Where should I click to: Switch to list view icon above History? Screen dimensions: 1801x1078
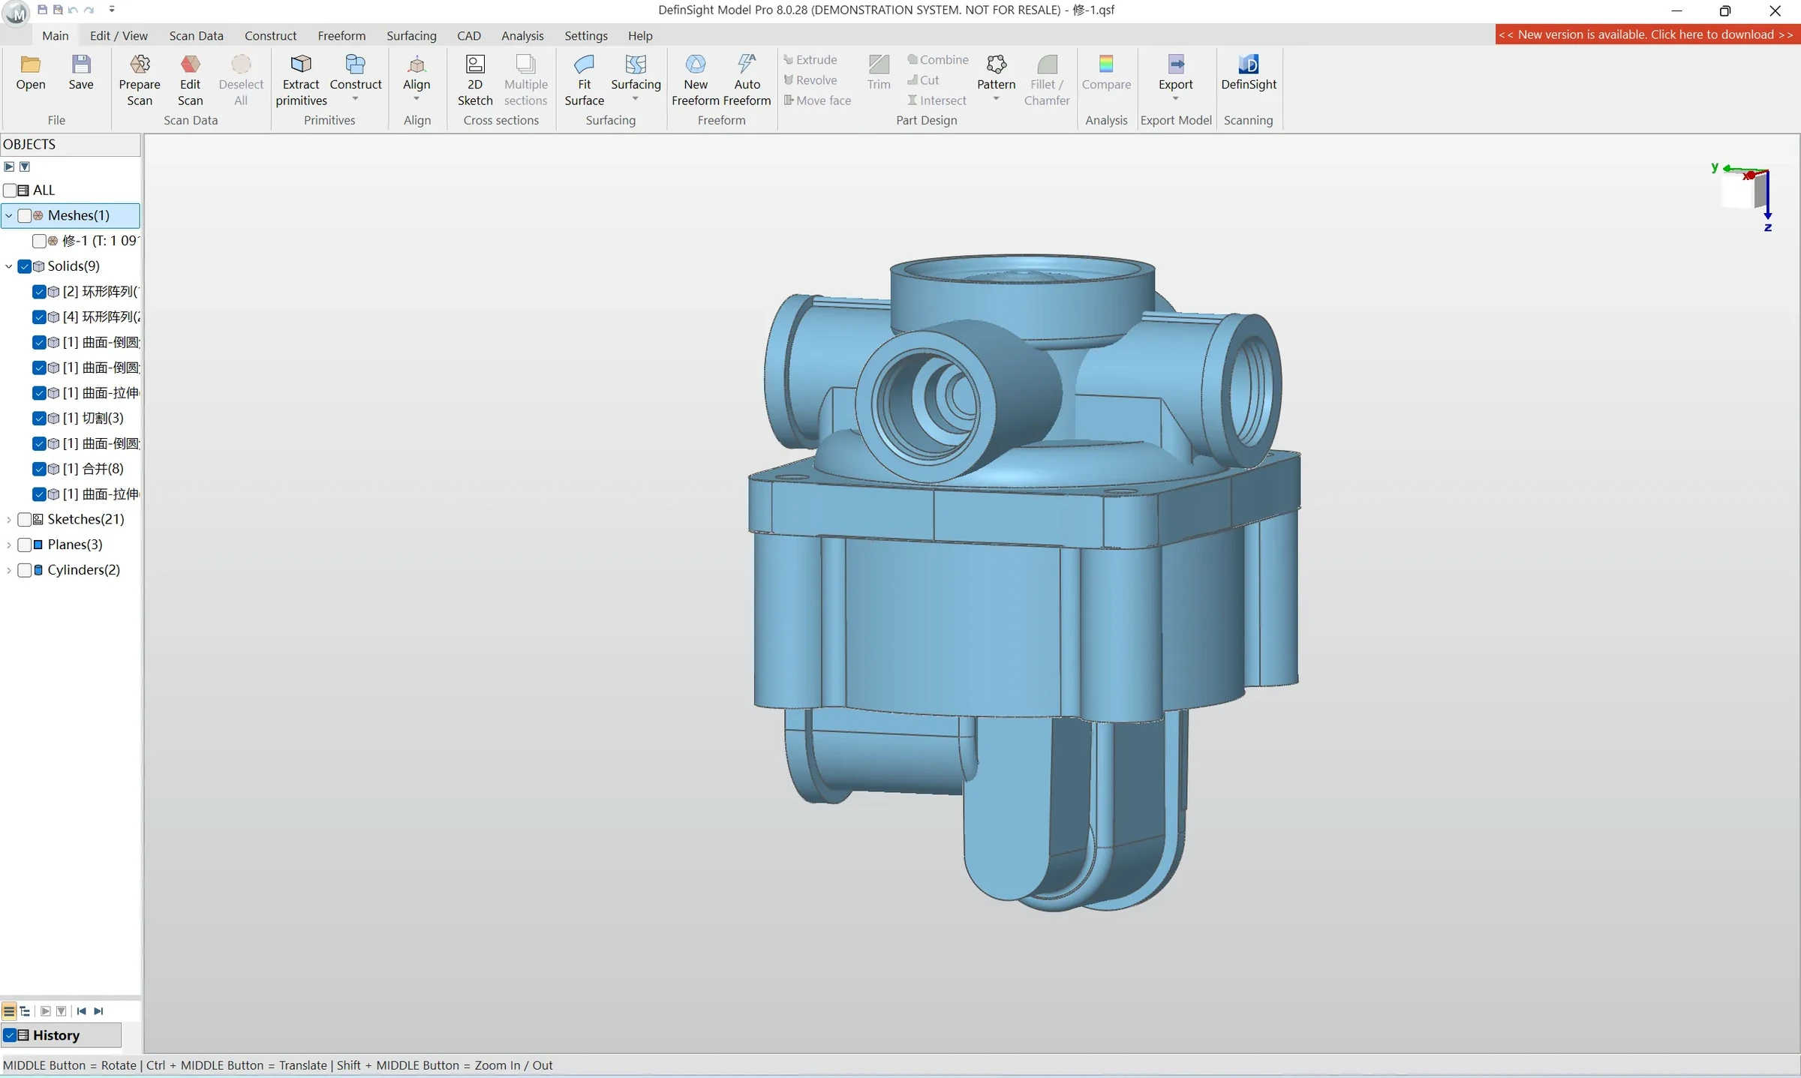[x=9, y=1011]
